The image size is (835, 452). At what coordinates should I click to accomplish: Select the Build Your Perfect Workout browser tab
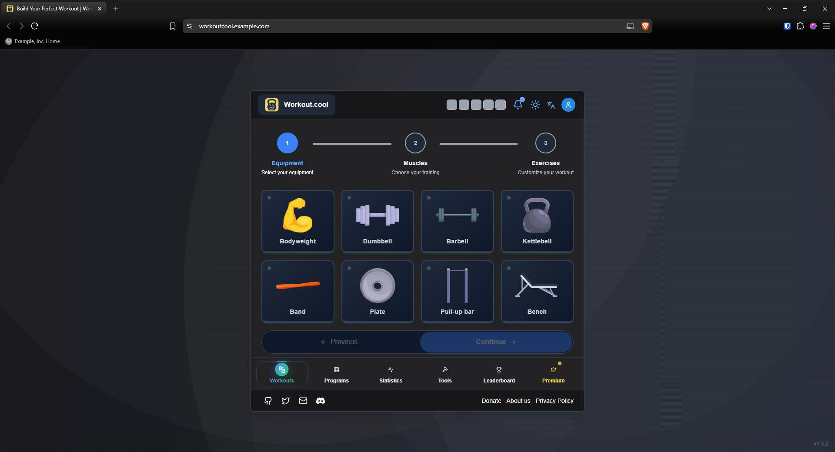coord(54,9)
